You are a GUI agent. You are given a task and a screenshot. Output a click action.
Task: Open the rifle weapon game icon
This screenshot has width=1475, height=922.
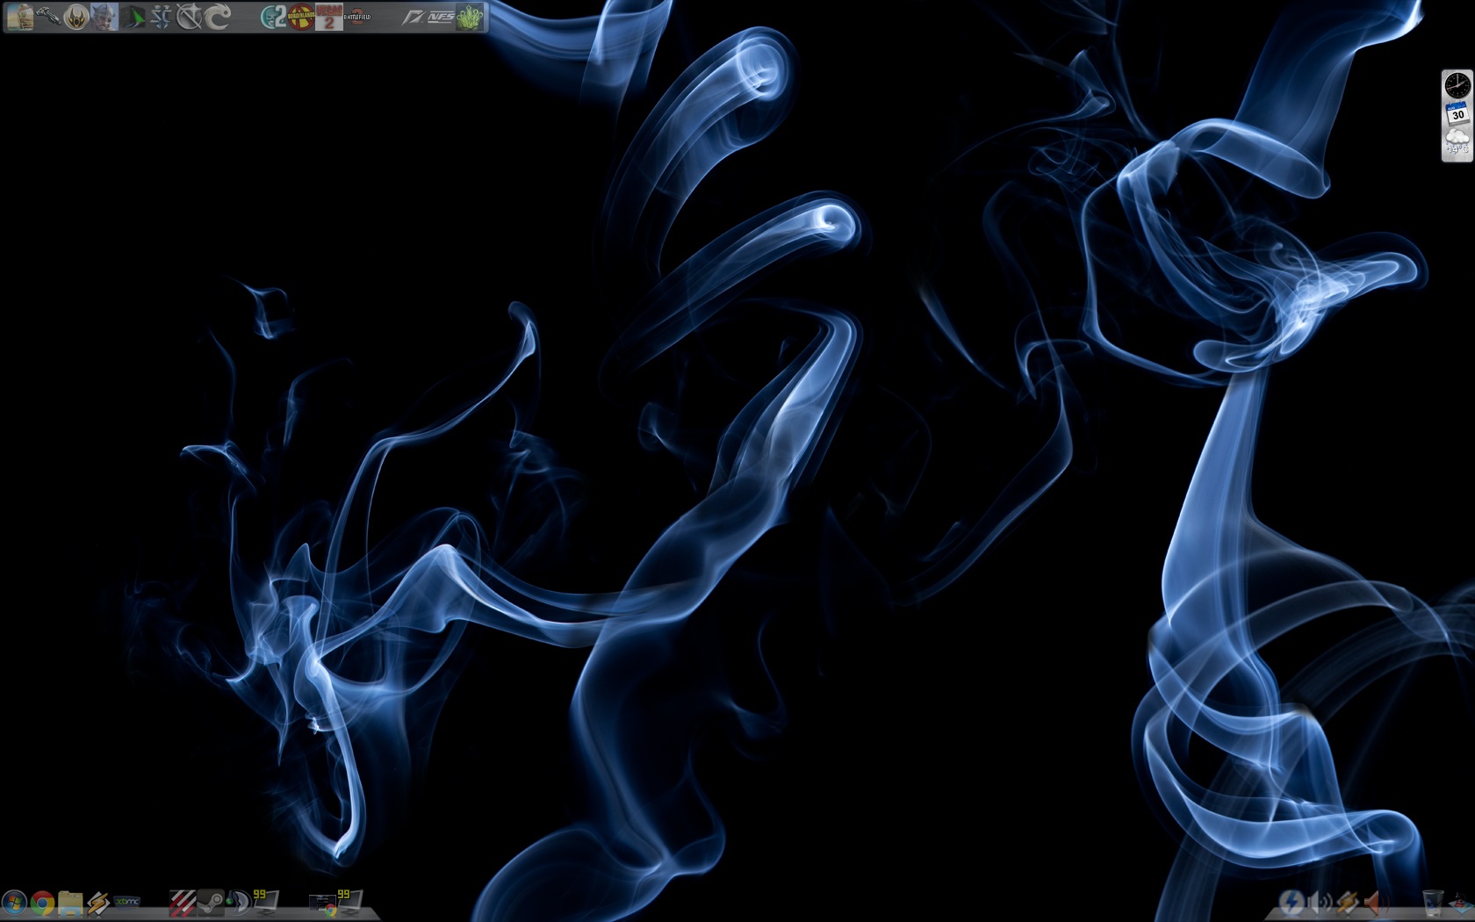pyautogui.click(x=48, y=17)
